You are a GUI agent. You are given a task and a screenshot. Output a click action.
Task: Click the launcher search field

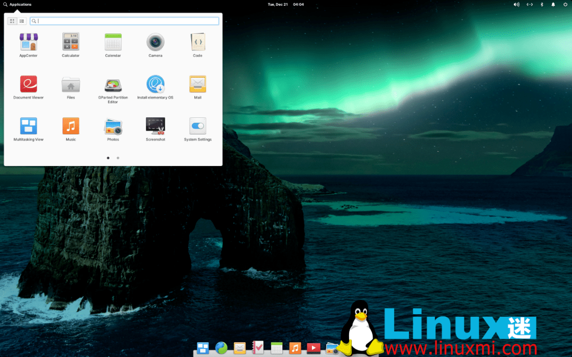[124, 21]
